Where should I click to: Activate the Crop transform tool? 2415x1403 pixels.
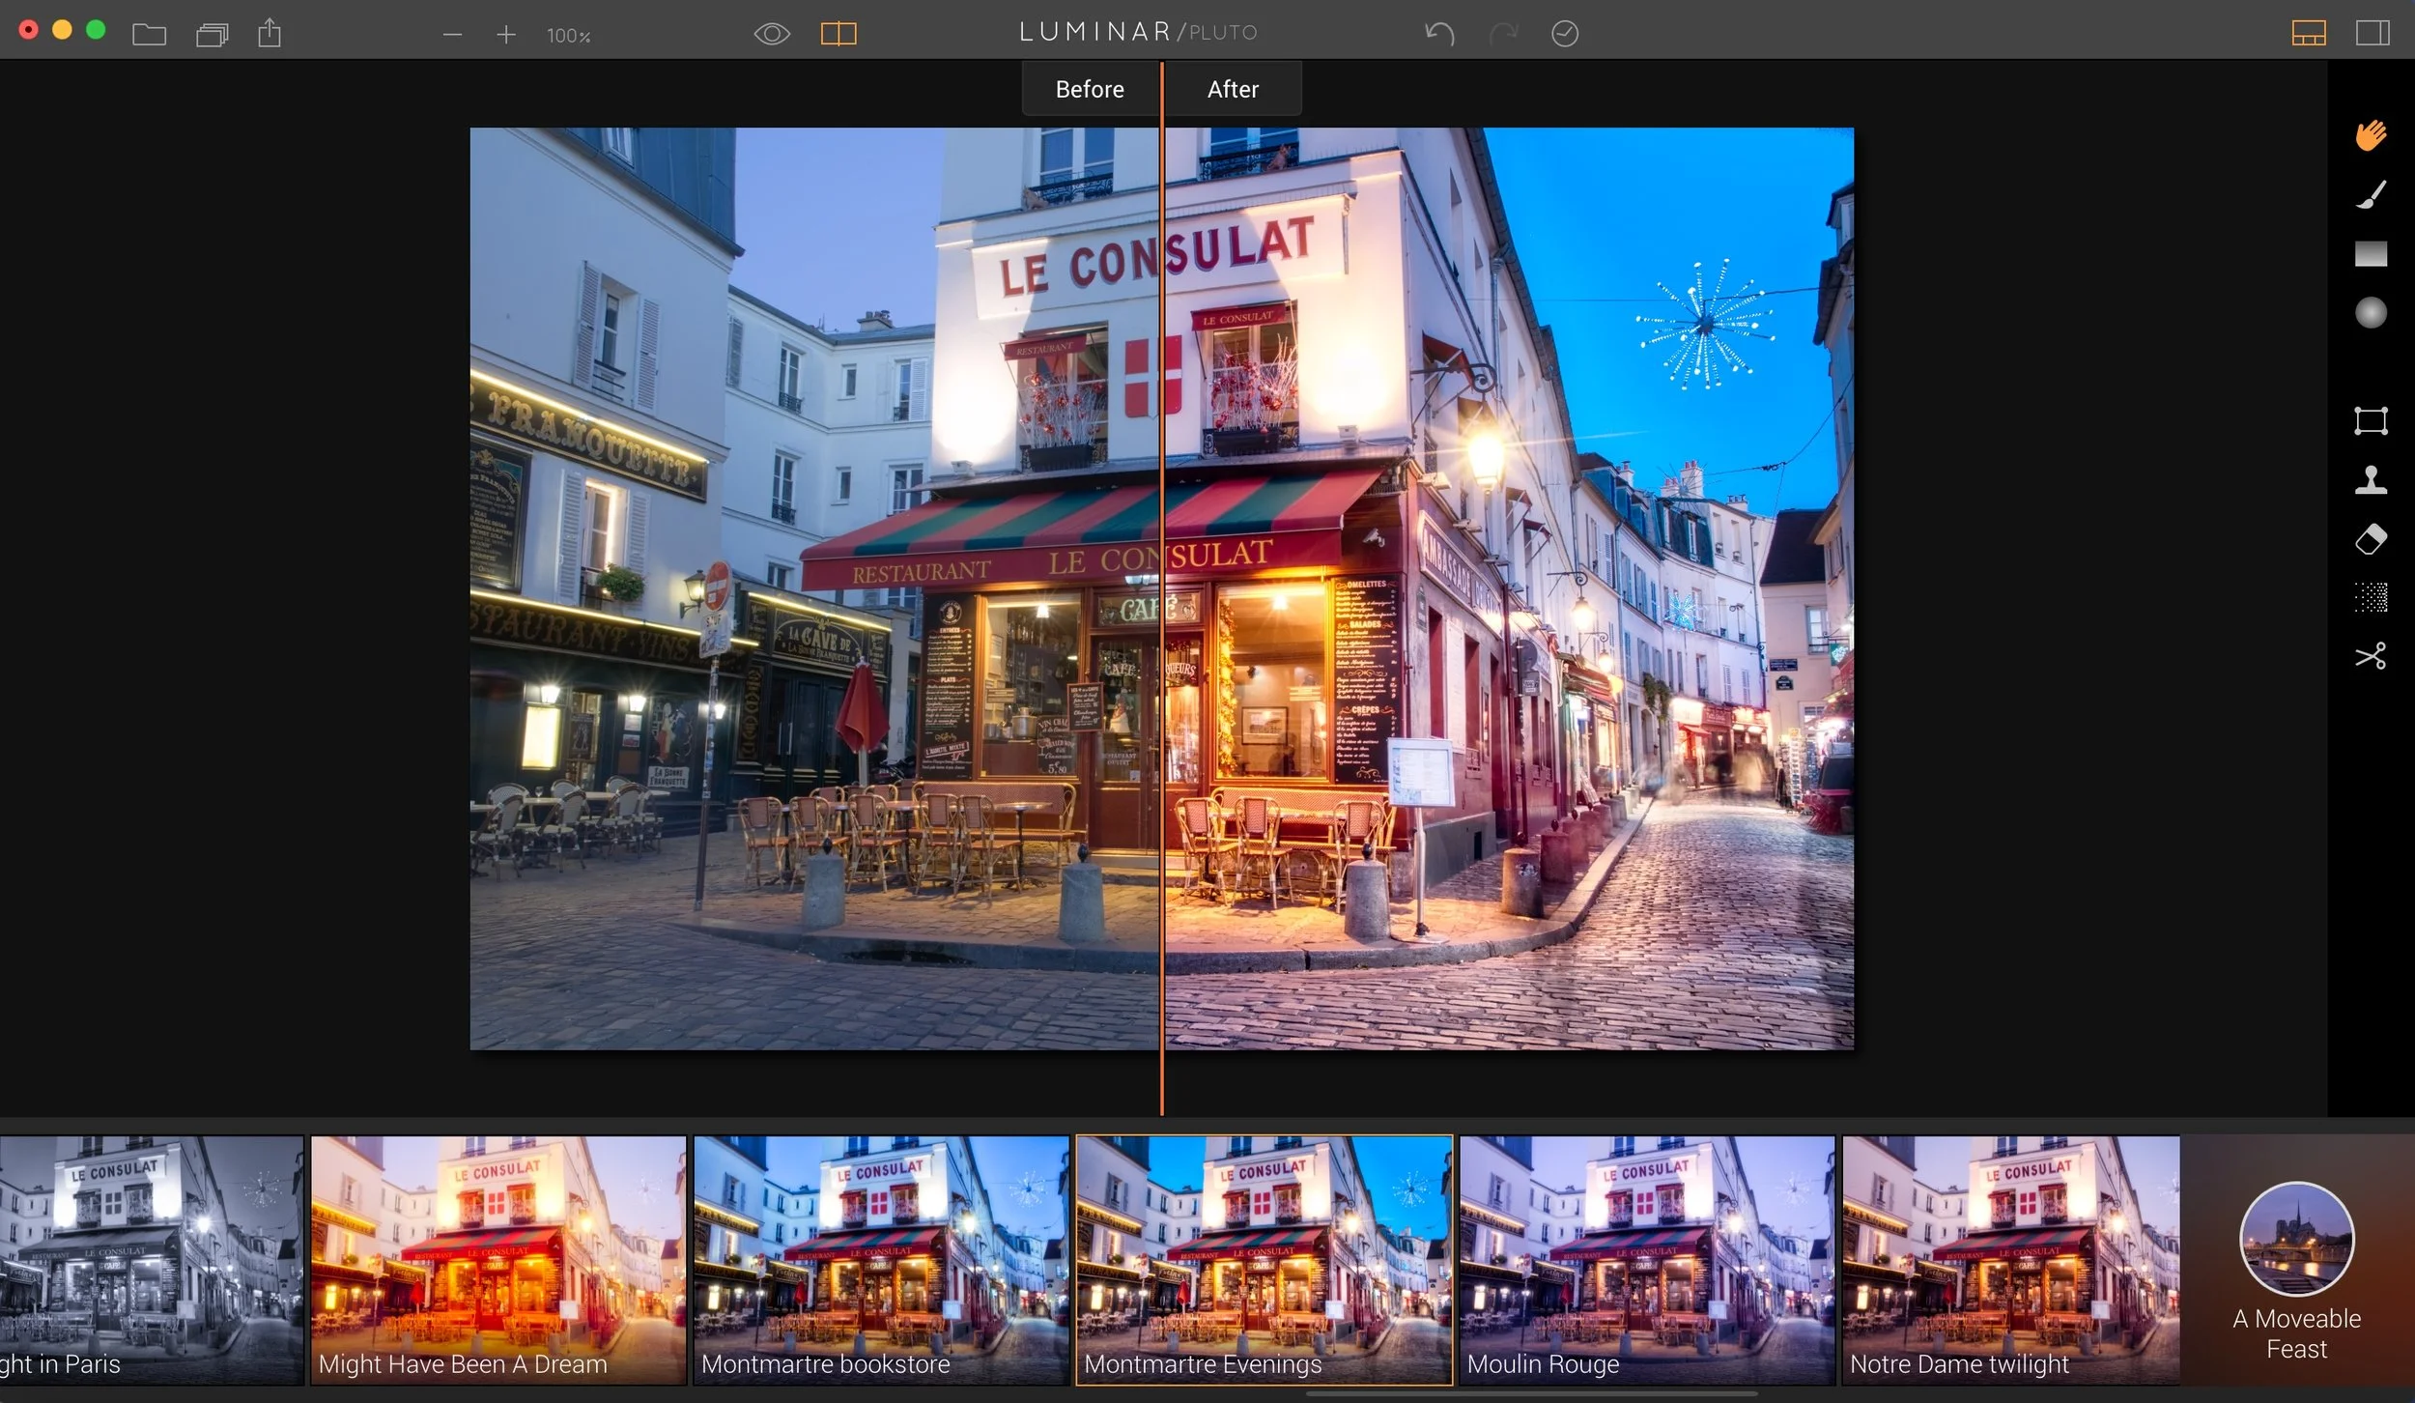[x=2371, y=420]
